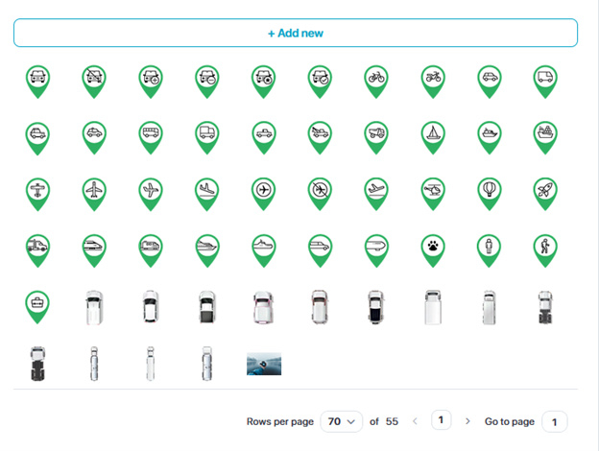Choose the briefcase map pin icon
This screenshot has height=451, width=599.
[x=36, y=304]
